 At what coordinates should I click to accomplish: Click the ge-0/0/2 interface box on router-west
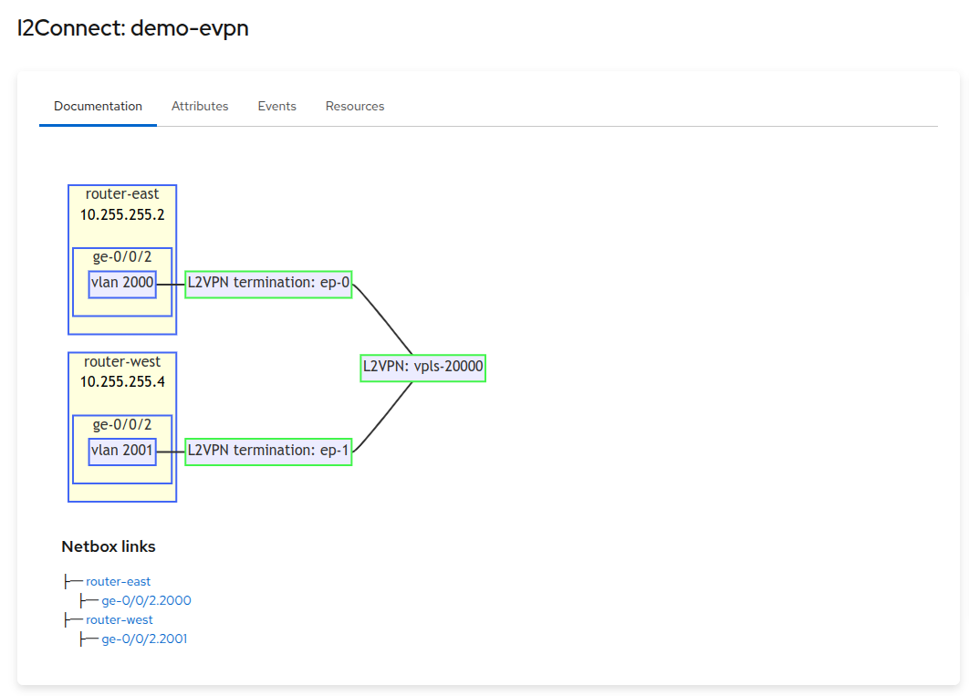[x=121, y=424]
